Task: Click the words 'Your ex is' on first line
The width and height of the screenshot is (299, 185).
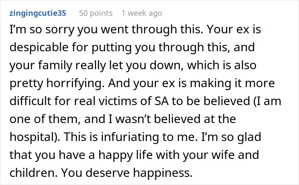Action: click(234, 30)
